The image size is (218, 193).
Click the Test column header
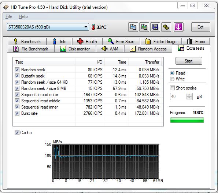(x=44, y=62)
